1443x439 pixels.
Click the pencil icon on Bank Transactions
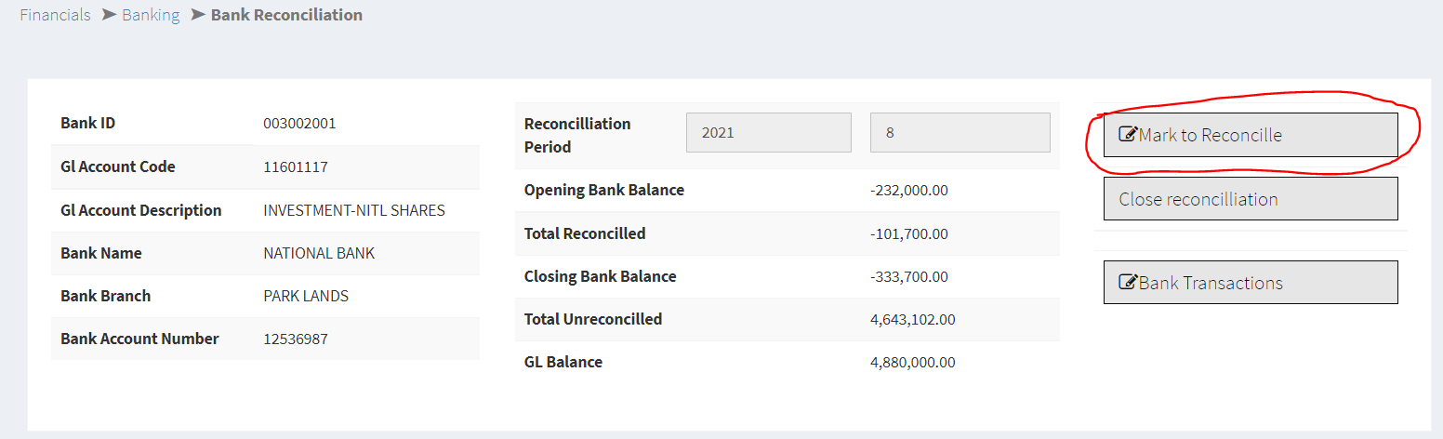click(1127, 283)
